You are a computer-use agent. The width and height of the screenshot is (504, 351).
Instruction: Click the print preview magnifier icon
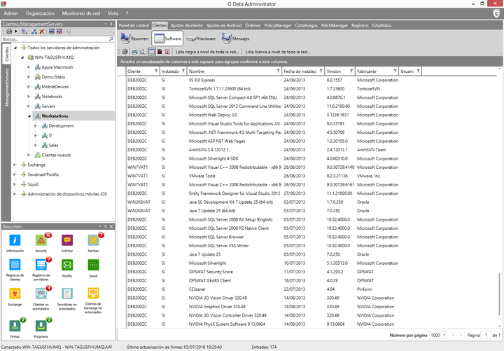[x=142, y=51]
